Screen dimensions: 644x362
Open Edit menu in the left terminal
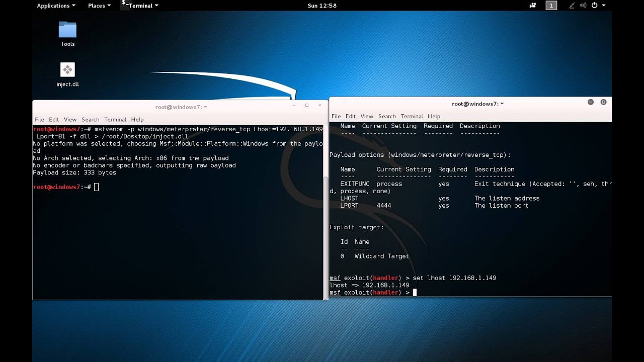click(x=54, y=120)
